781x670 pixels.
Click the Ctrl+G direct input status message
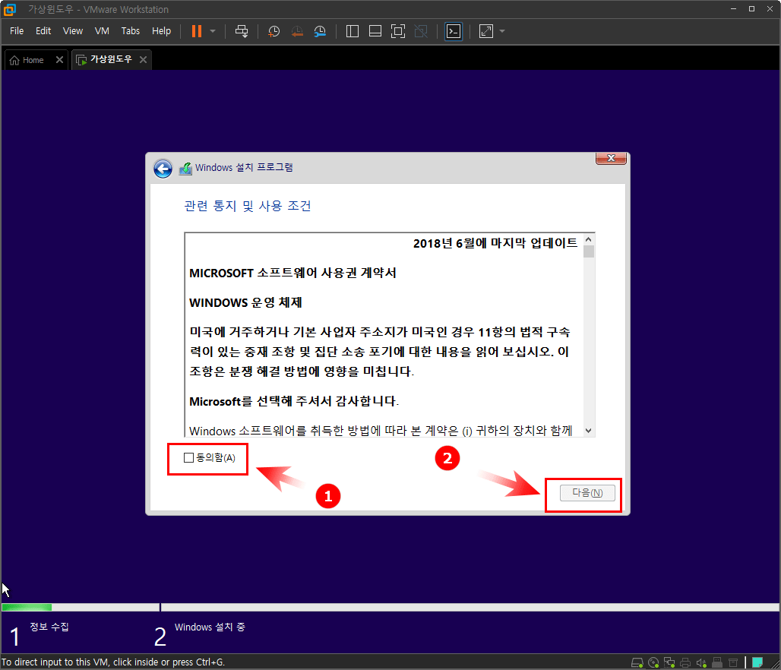(x=113, y=662)
